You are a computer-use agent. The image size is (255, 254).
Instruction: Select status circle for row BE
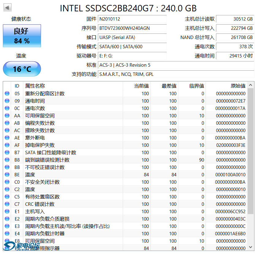[7, 174]
